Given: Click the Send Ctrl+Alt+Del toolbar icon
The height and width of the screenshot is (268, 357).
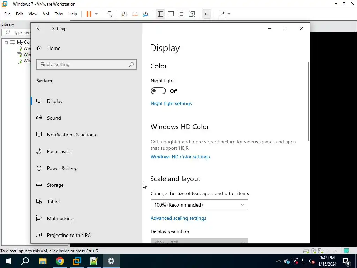Looking at the screenshot, I should (x=109, y=14).
